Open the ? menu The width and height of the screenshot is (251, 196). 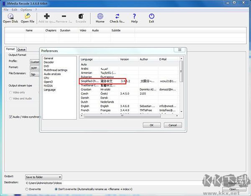tap(36, 10)
